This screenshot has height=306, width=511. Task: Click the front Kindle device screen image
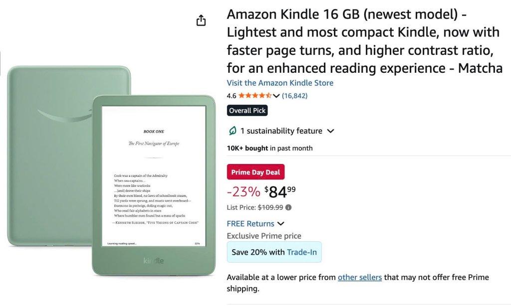pos(154,176)
